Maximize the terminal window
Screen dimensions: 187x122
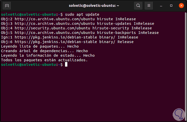[171, 6]
